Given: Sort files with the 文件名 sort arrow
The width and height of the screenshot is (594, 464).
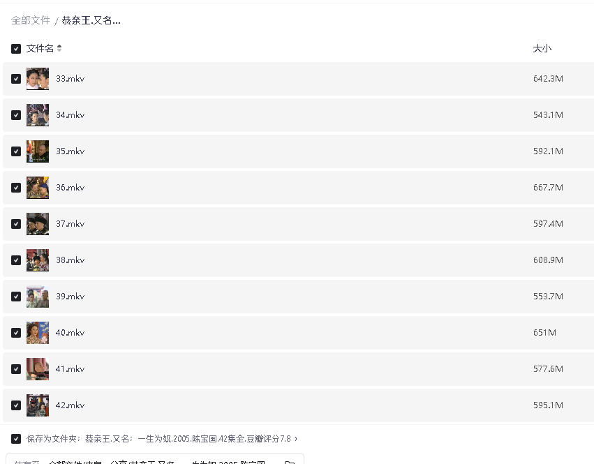Looking at the screenshot, I should click(x=59, y=48).
